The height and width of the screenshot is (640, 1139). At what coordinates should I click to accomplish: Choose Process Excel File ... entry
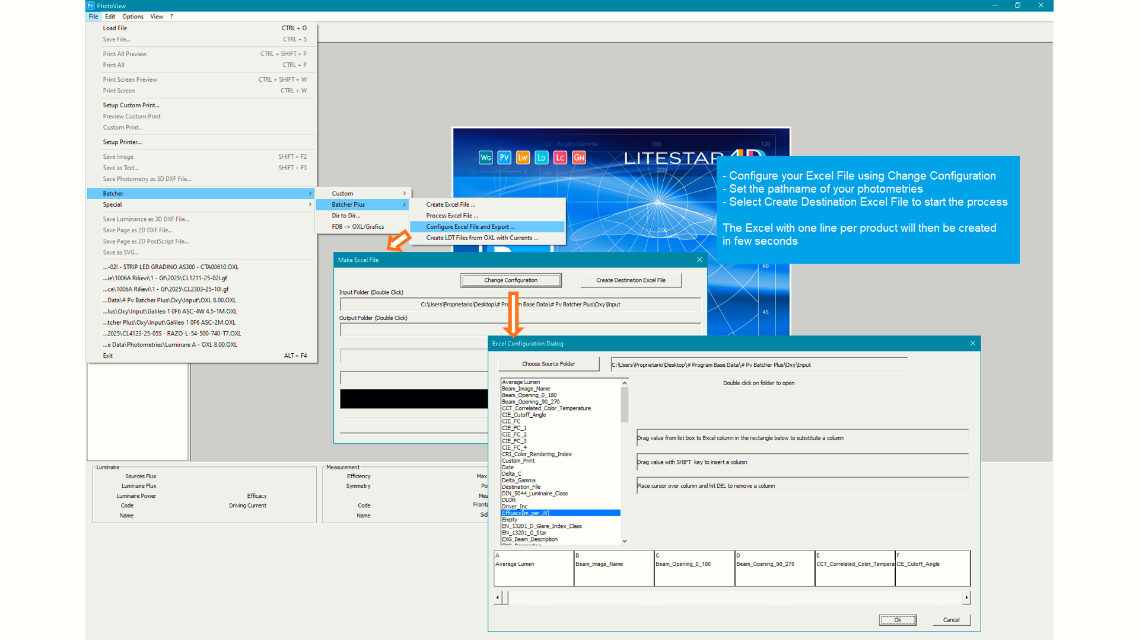click(488, 216)
